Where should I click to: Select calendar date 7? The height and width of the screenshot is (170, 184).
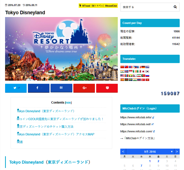click(141, 166)
